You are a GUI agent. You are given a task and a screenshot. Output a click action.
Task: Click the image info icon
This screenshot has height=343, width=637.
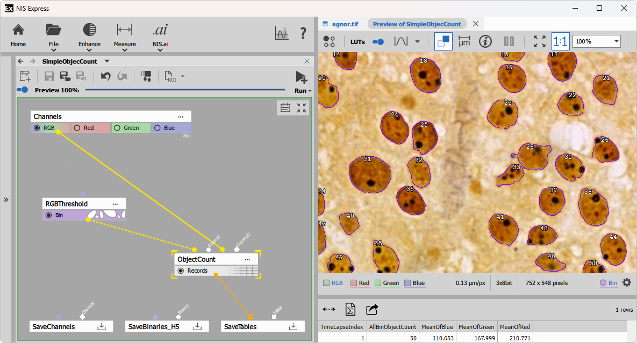[485, 41]
